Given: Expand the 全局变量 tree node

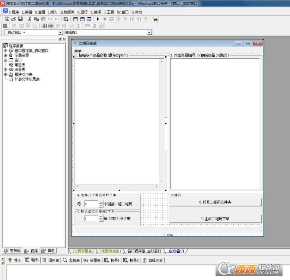Looking at the screenshot, I should pyautogui.click(x=6, y=55).
